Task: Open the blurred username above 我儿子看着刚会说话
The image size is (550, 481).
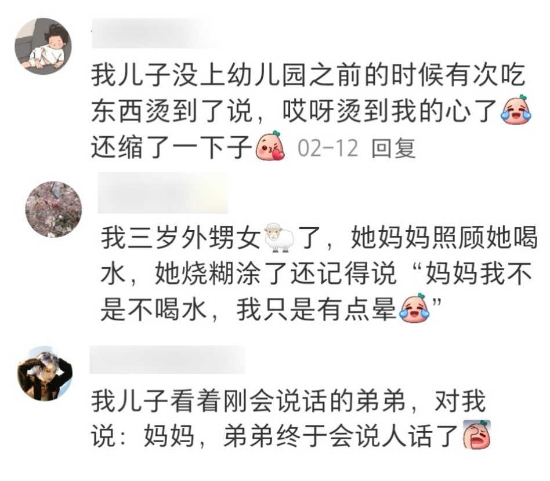Action: point(167,359)
